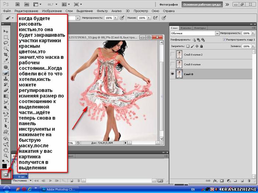Viewport: 258px width, 193px height.
Task: Select the Type tool
Action: 6,120
